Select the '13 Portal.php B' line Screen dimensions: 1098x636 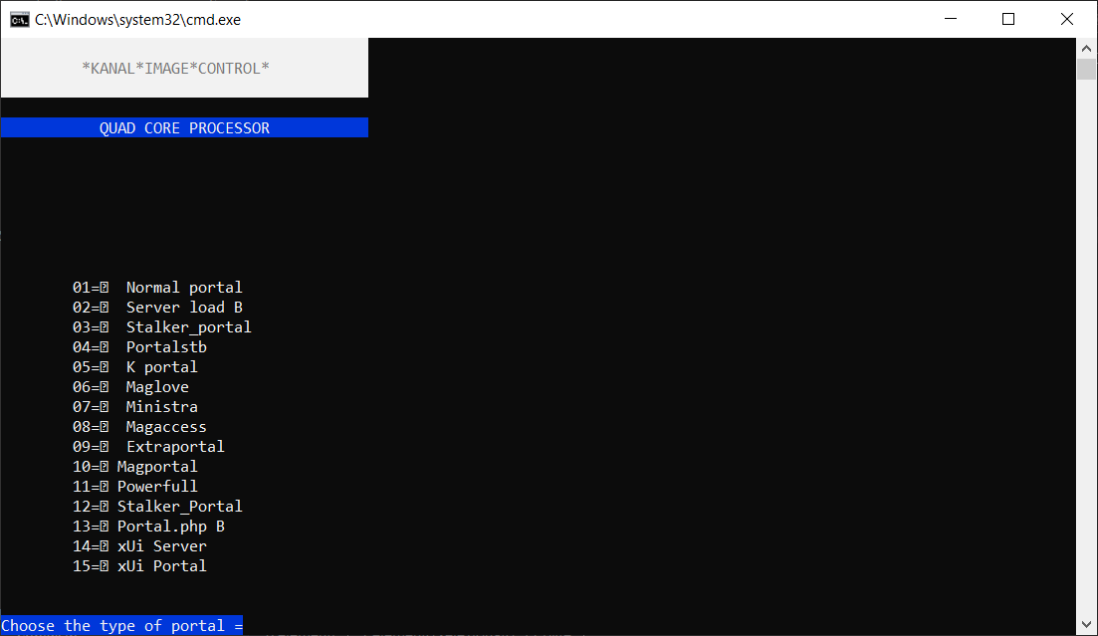(x=148, y=527)
